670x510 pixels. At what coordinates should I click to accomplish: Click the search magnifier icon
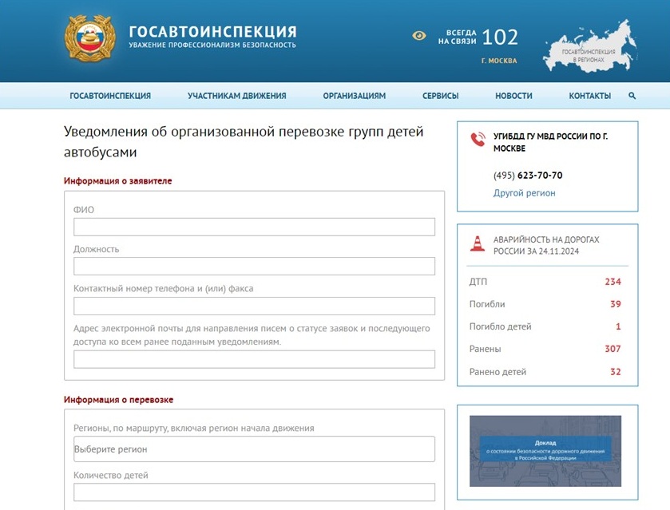coord(632,96)
